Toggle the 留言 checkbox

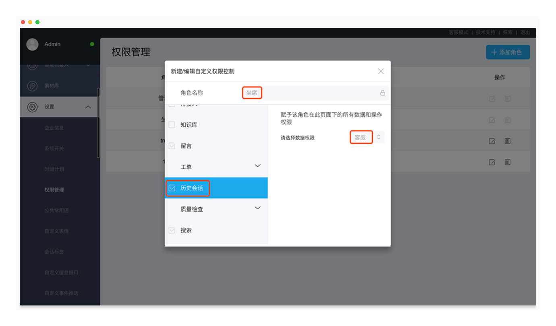172,146
